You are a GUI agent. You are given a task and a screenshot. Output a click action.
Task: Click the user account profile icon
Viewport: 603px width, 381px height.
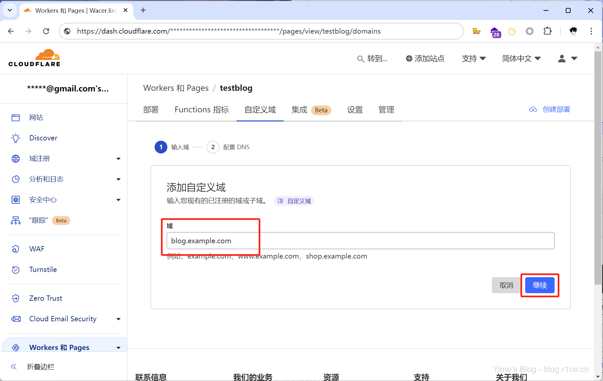tap(562, 58)
